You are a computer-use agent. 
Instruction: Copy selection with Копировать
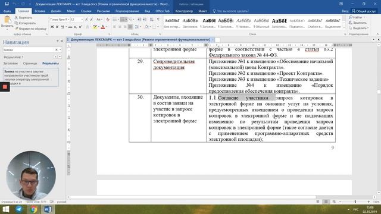click(x=25, y=23)
